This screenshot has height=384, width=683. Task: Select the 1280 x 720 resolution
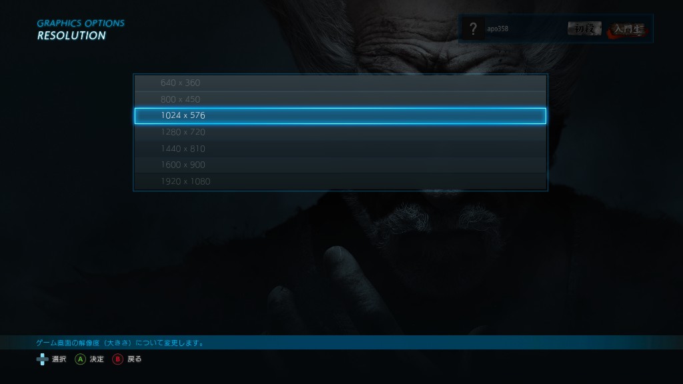(340, 132)
